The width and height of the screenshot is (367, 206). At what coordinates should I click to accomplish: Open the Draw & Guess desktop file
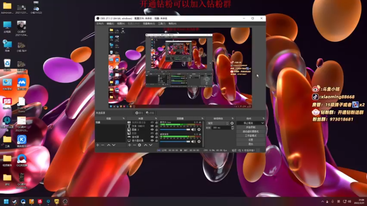pos(22,105)
